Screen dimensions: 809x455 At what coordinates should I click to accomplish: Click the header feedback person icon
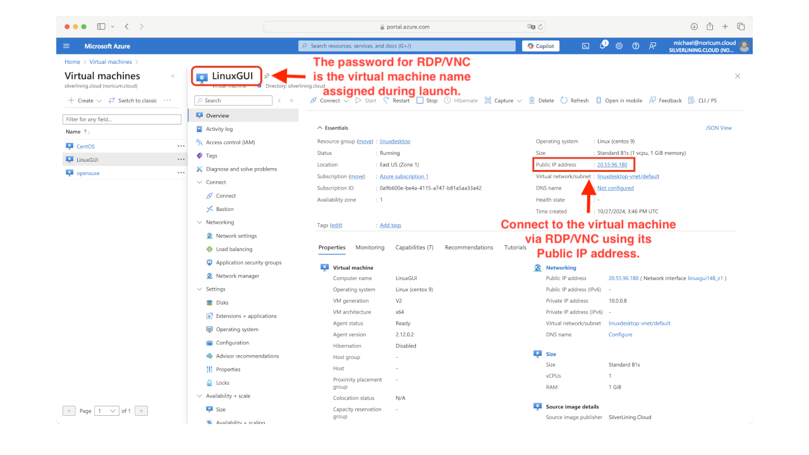tap(652, 46)
